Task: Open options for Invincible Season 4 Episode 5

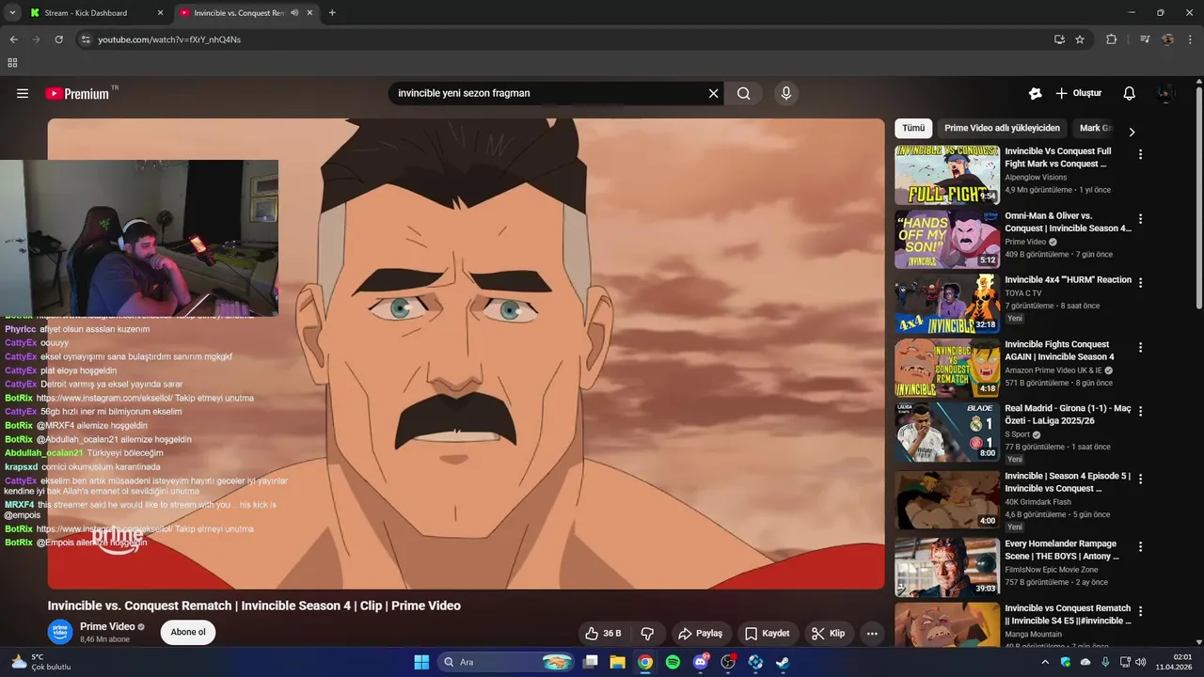Action: [x=1140, y=479]
